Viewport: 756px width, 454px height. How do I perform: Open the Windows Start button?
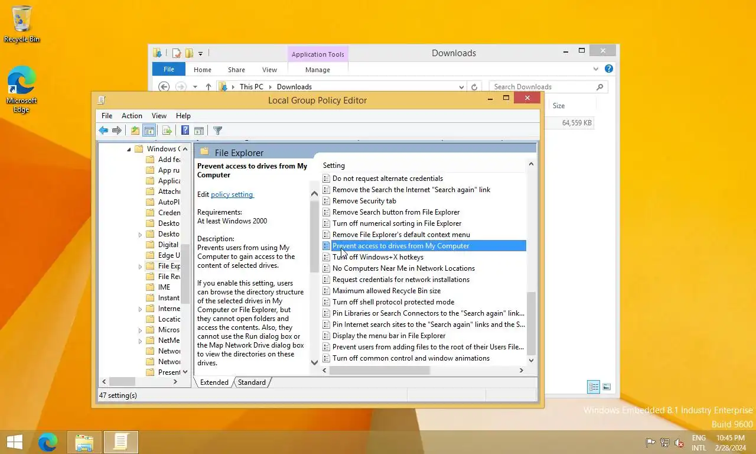pyautogui.click(x=14, y=442)
